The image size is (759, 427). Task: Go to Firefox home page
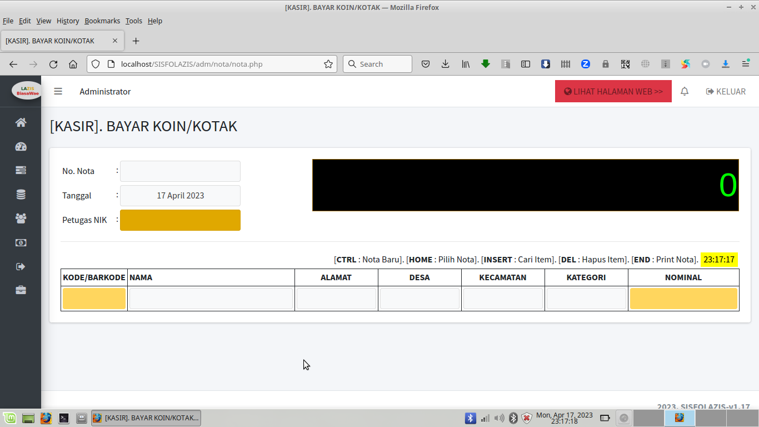[x=73, y=64]
